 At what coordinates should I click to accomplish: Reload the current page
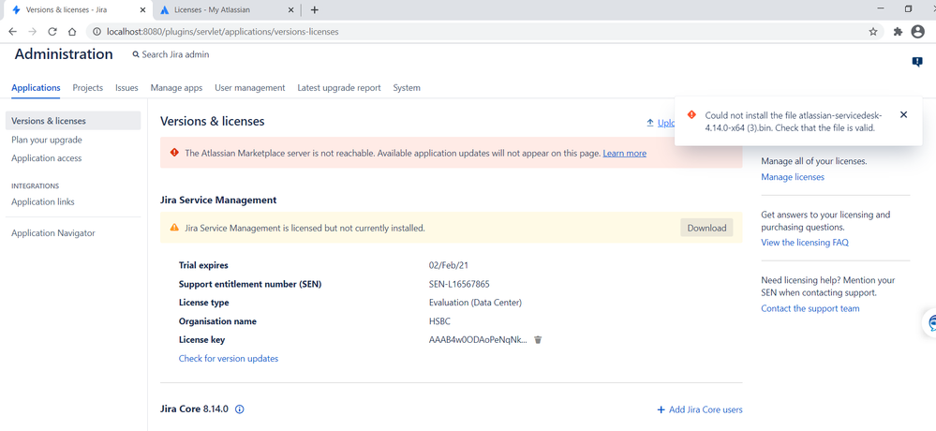pyautogui.click(x=52, y=32)
